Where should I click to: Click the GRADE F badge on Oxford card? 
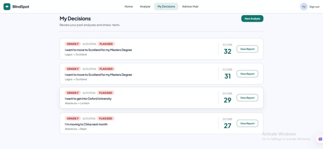tap(73, 93)
